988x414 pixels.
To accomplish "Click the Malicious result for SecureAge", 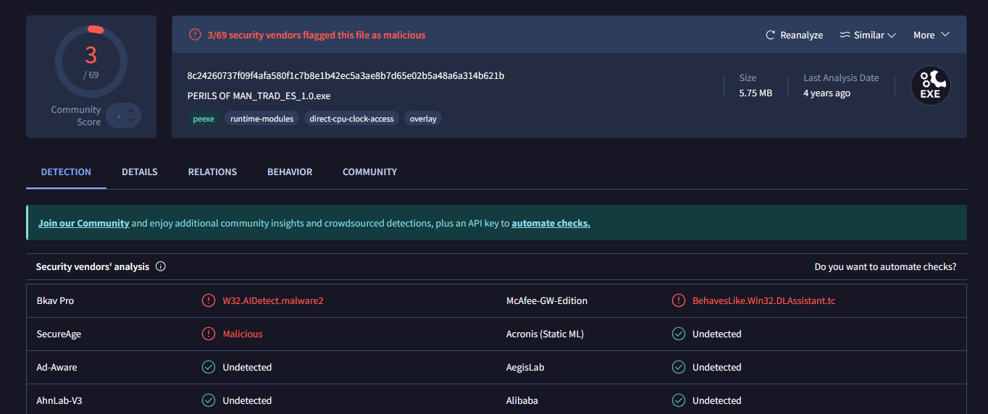I will point(243,334).
